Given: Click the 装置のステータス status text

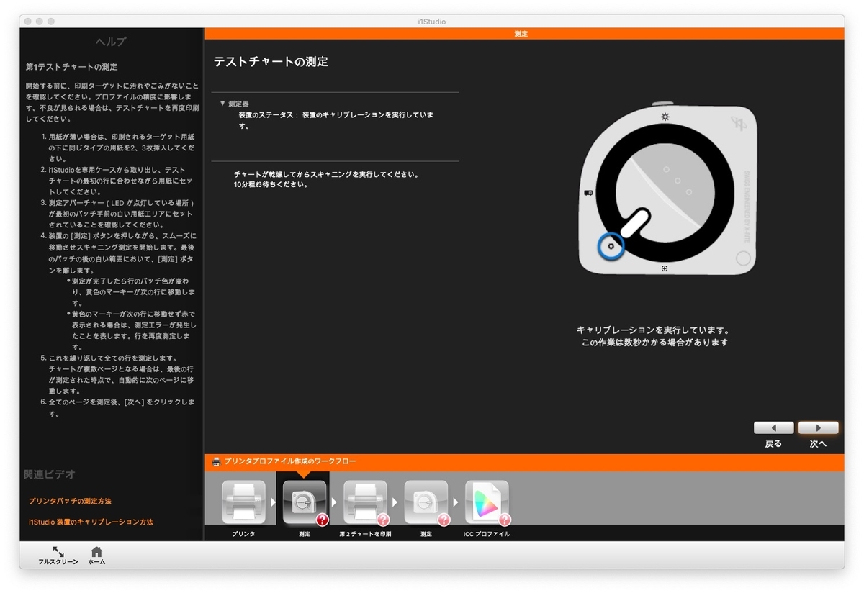Looking at the screenshot, I should click(336, 120).
